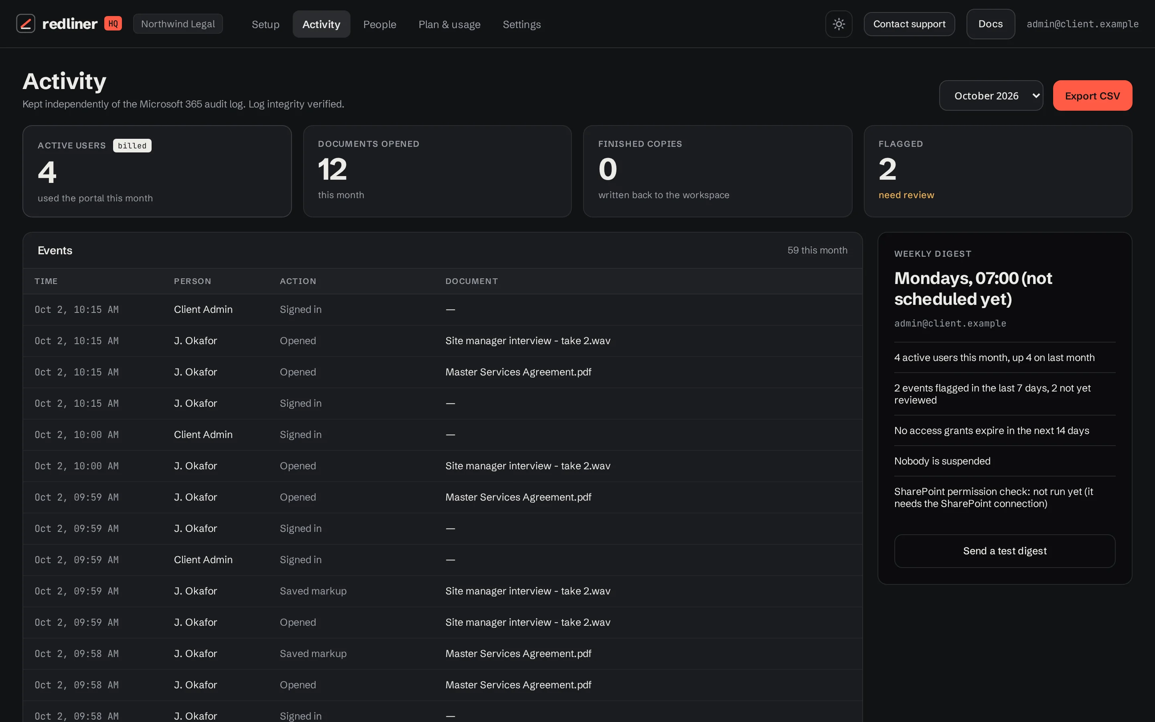Click '2 events flagged in the last 7 days' line
1155x722 pixels.
[x=992, y=394]
